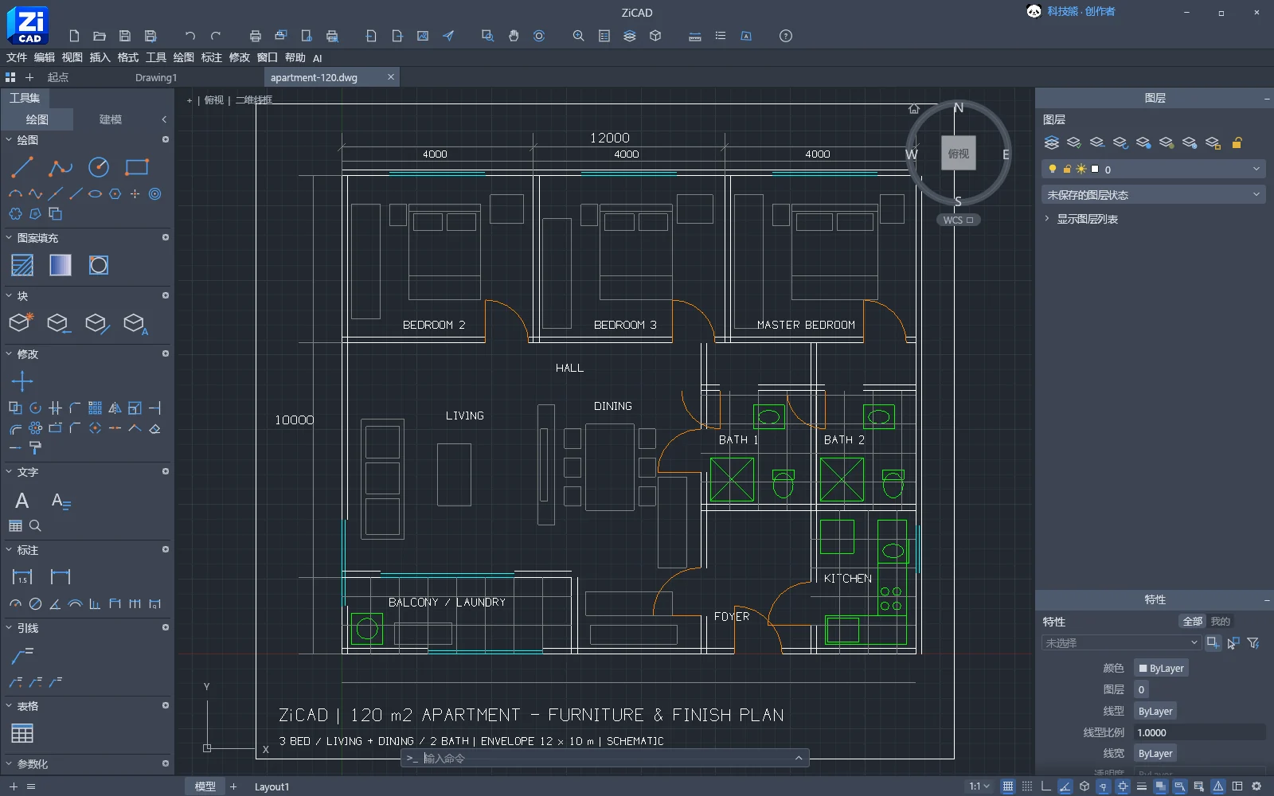The width and height of the screenshot is (1274, 796).
Task: Activate the Pan hand tool
Action: 514,36
